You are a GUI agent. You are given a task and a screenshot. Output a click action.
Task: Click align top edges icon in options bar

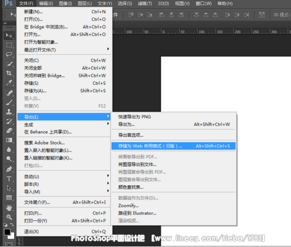pyautogui.click(x=131, y=15)
